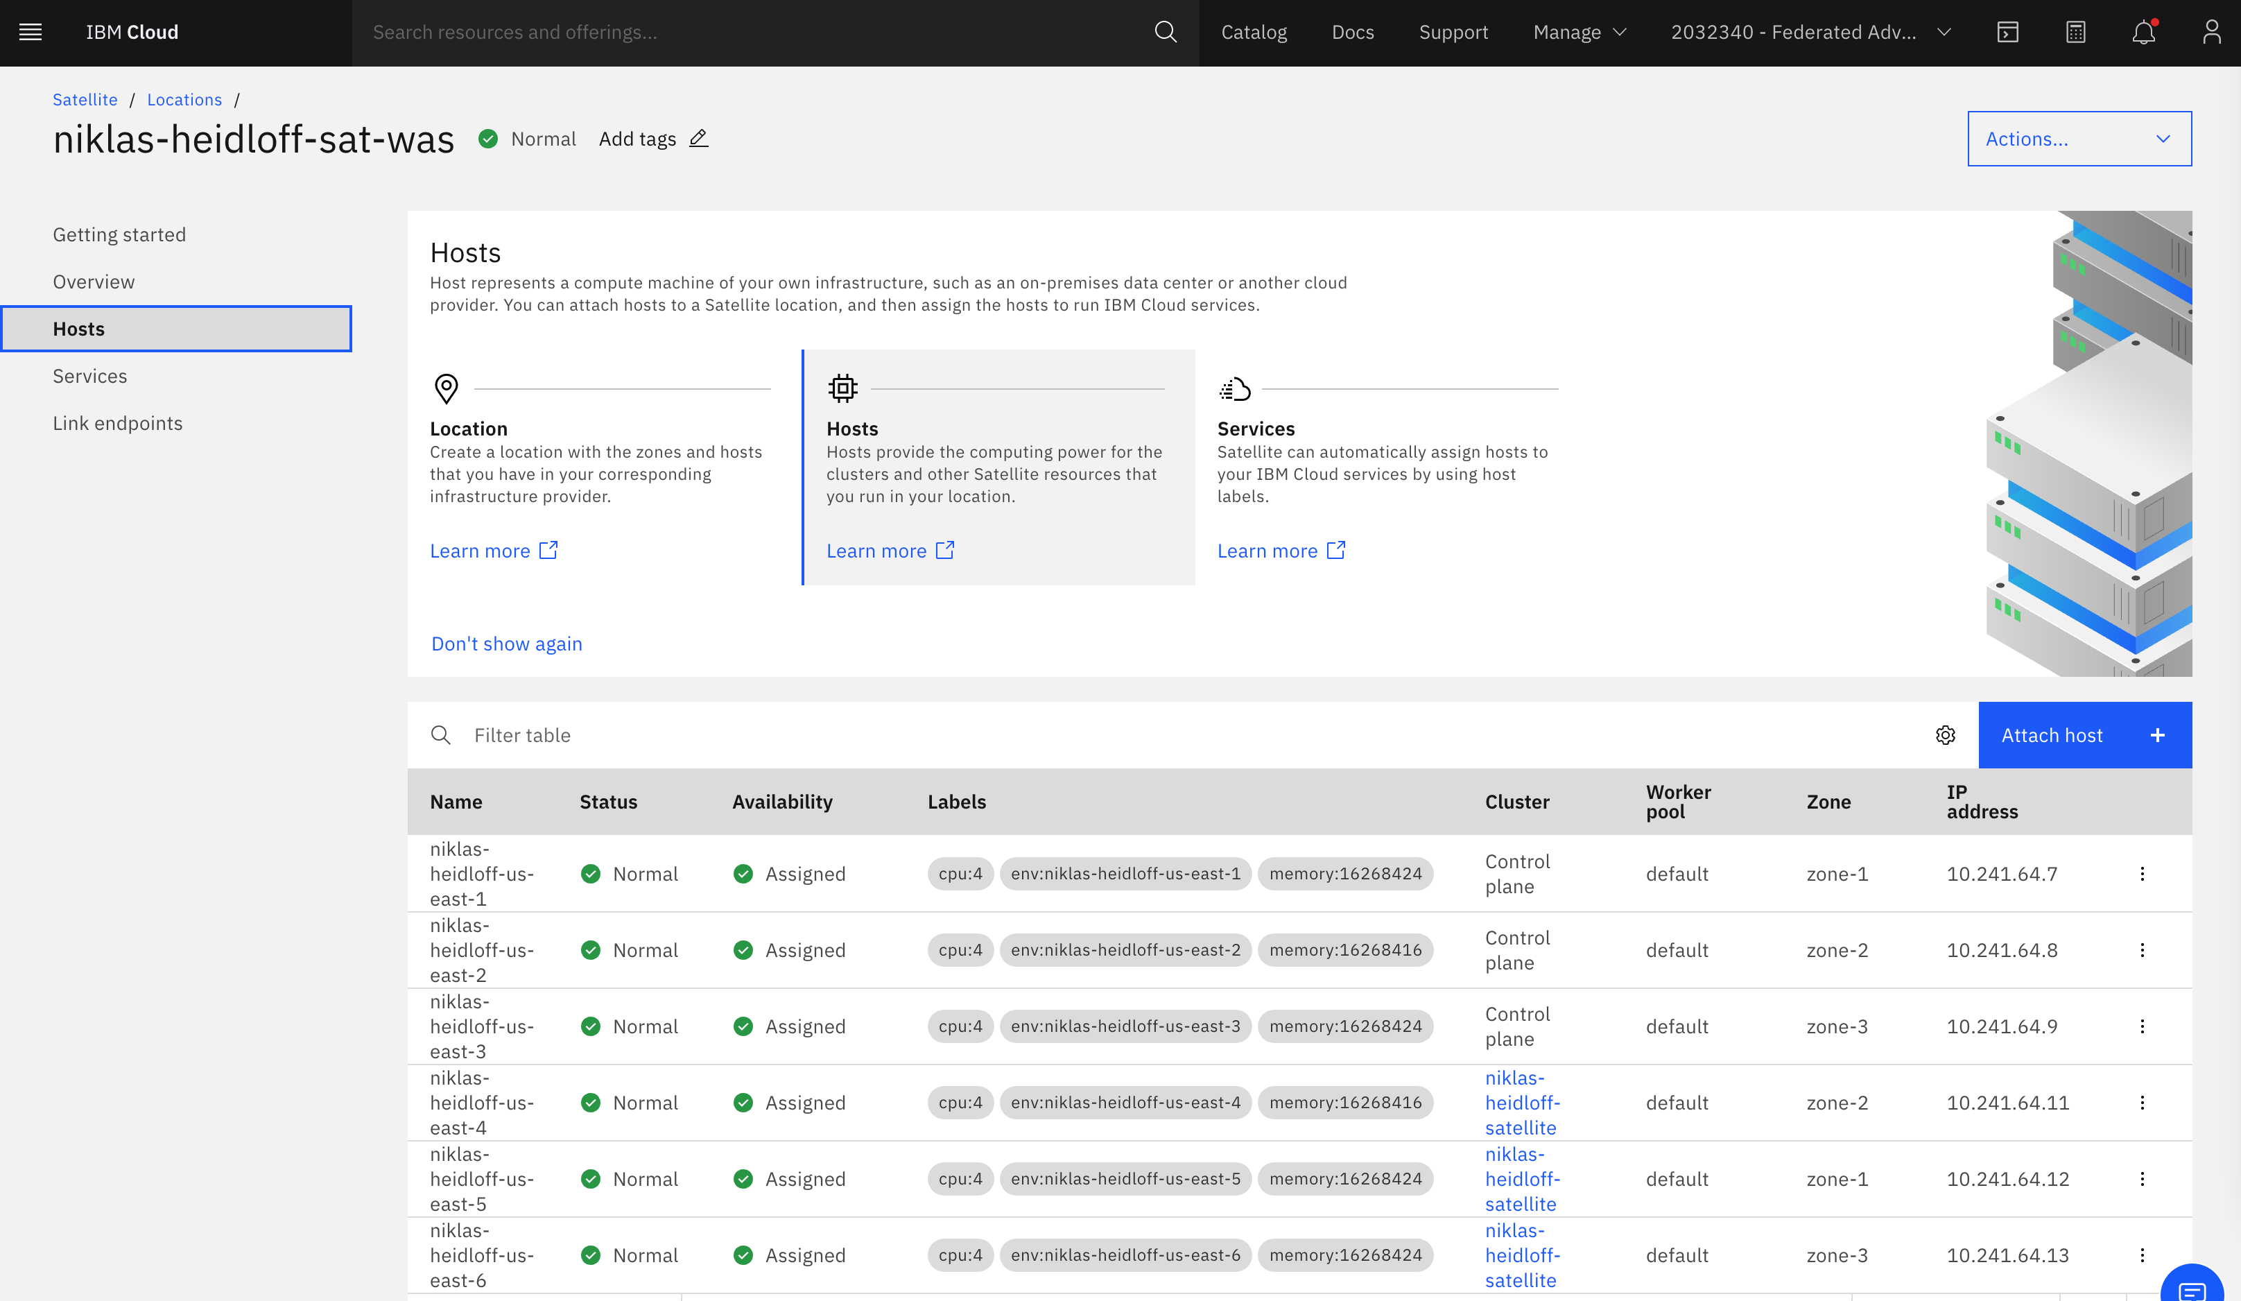Click IP address 10.241.64.7
Screen dimensions: 2241x1301
[x=2002, y=874]
